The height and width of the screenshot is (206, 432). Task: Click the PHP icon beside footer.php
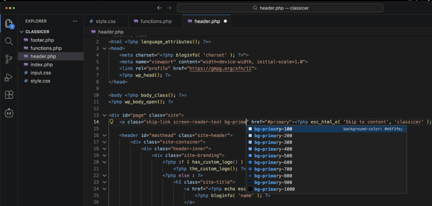pos(26,40)
